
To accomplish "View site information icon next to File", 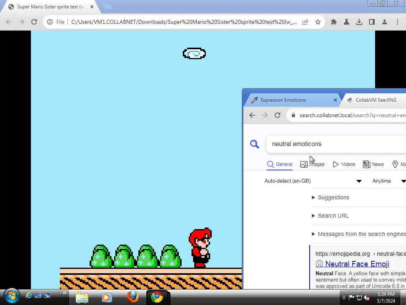I will click(x=50, y=22).
